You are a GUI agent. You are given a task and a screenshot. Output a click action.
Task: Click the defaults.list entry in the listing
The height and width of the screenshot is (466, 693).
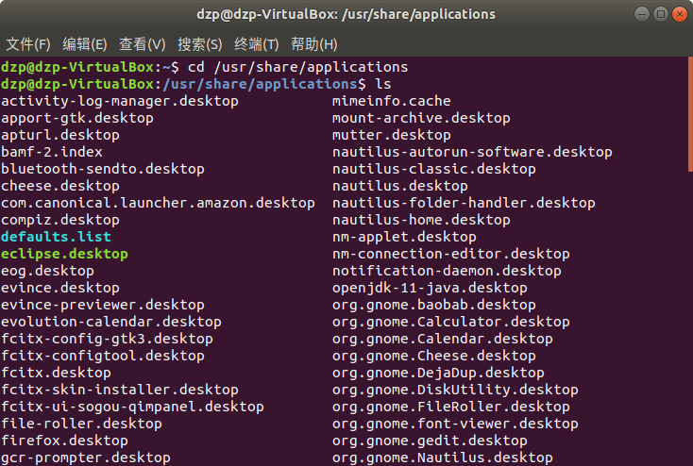point(56,237)
